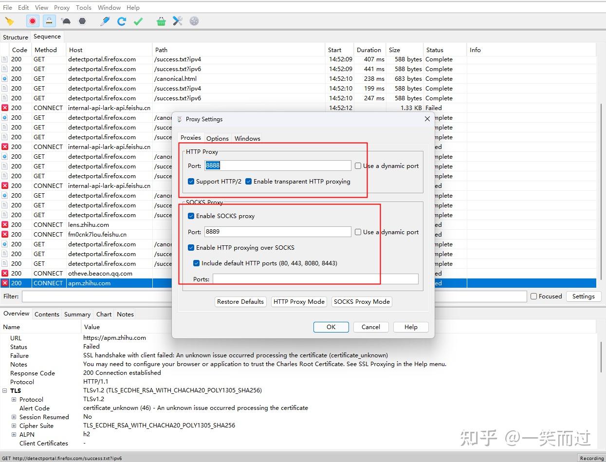
Task: Switch to the Options tab in Proxy Settings
Action: pos(218,138)
